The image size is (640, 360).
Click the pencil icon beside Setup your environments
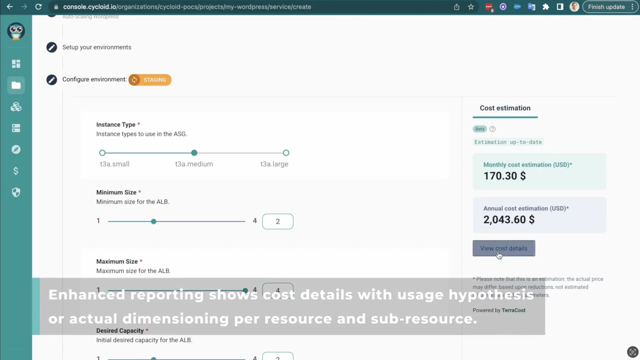click(x=52, y=47)
